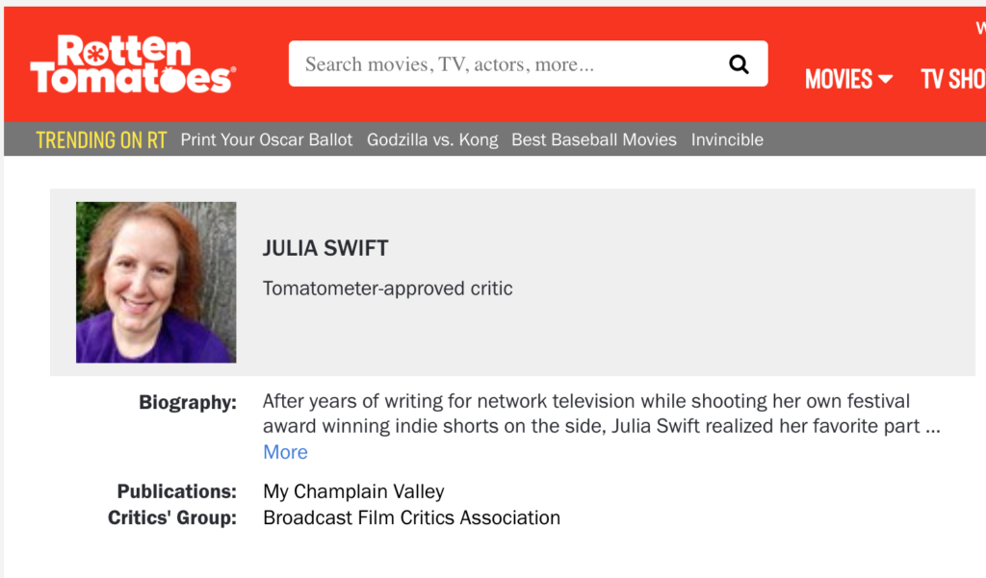
Task: Expand the biography with More link
Action: 285,452
